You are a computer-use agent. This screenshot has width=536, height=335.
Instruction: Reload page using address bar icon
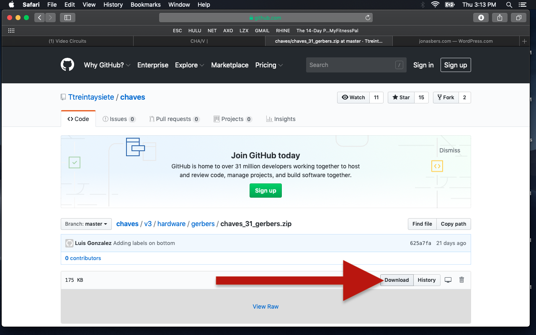pyautogui.click(x=368, y=18)
